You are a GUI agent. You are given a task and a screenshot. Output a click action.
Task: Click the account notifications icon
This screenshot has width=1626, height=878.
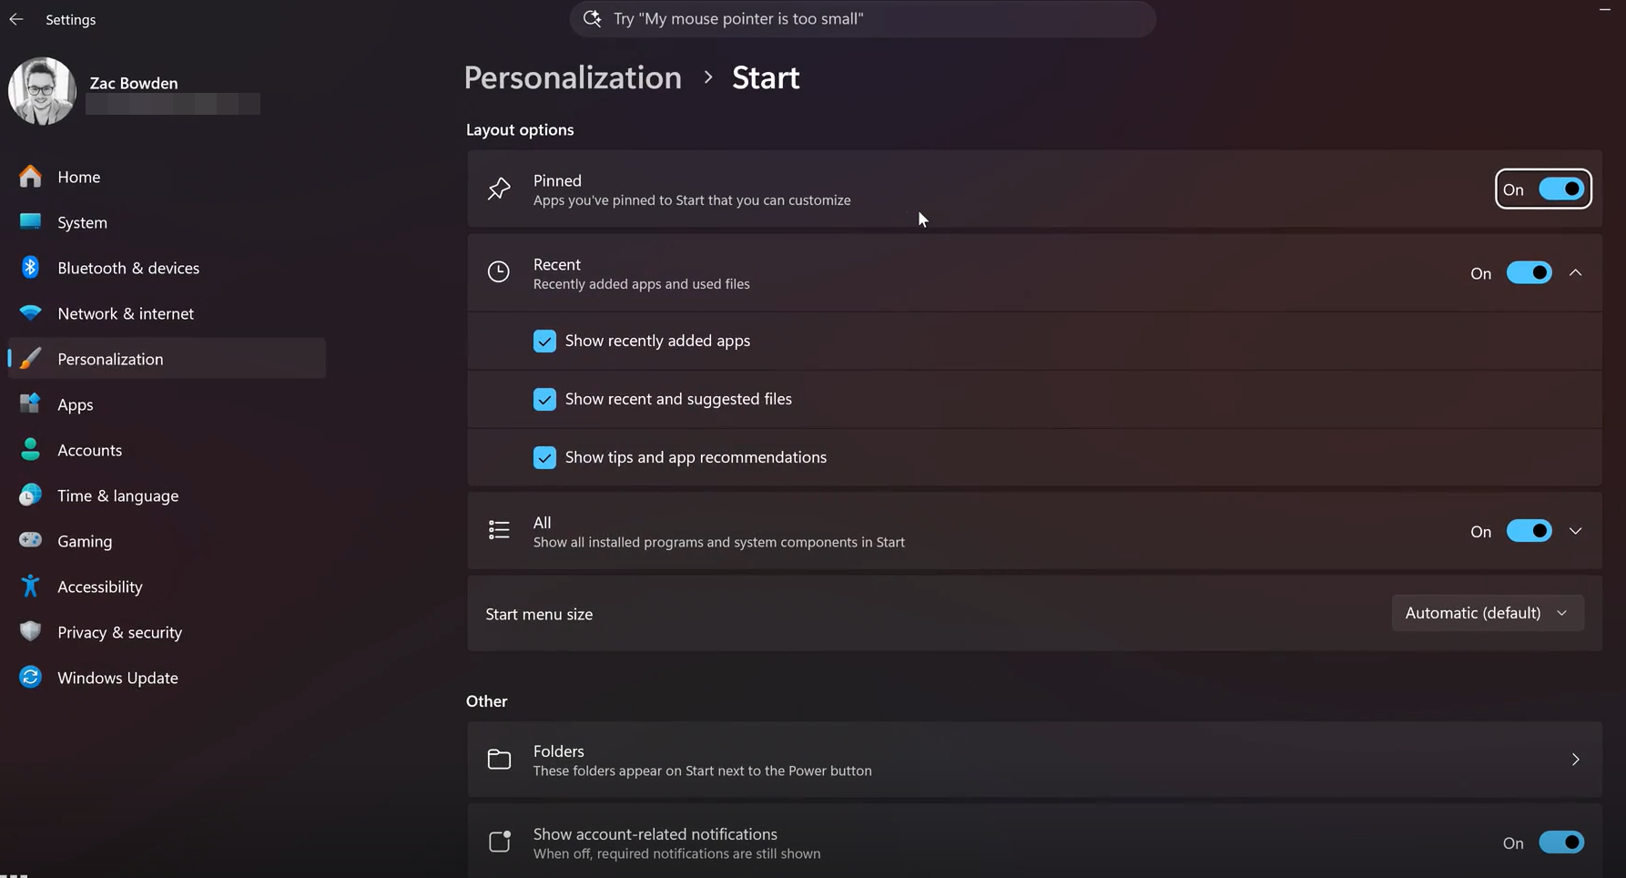(499, 841)
